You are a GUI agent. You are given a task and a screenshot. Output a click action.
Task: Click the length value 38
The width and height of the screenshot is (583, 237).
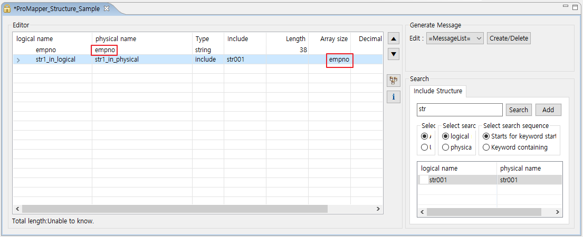(303, 50)
